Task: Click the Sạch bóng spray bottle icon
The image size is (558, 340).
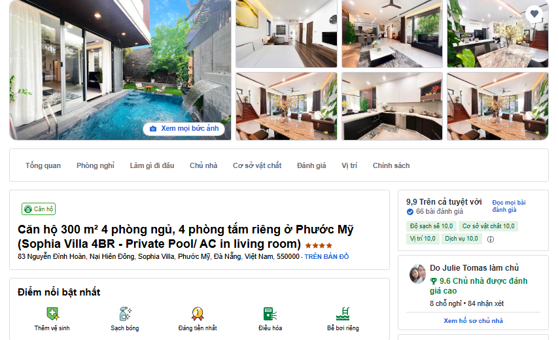Action: [x=125, y=314]
